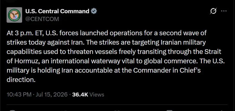235x111 pixels.
Task: Open the three-dot more options menu
Action: pyautogui.click(x=224, y=11)
